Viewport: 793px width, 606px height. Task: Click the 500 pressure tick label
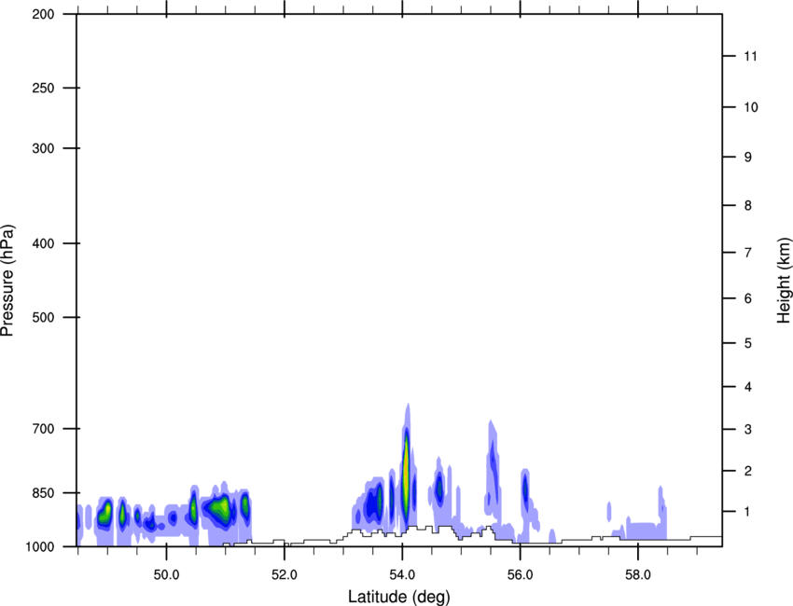[44, 317]
